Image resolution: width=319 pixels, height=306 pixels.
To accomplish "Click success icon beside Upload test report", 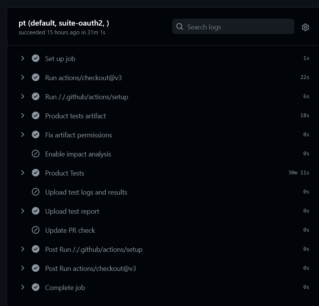I will coord(35,211).
